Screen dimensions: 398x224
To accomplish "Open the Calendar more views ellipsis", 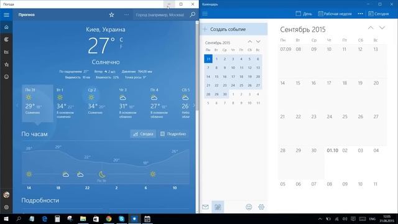I will coord(361,14).
